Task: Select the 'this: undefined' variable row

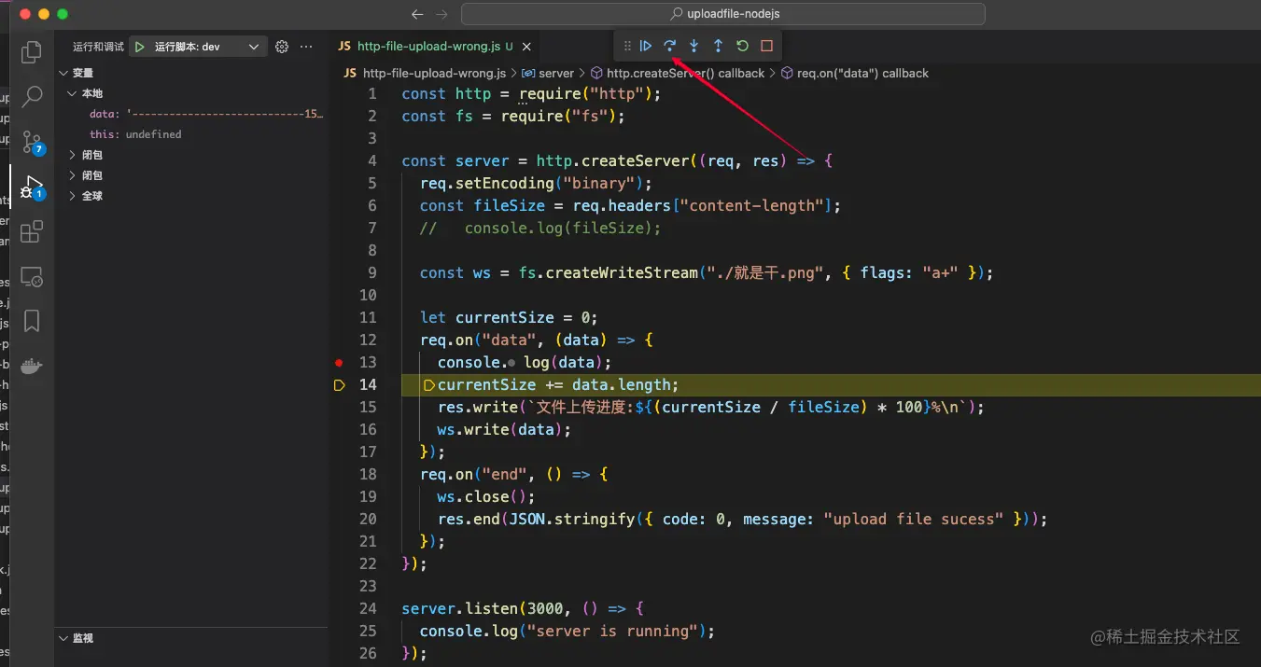Action: [191, 134]
